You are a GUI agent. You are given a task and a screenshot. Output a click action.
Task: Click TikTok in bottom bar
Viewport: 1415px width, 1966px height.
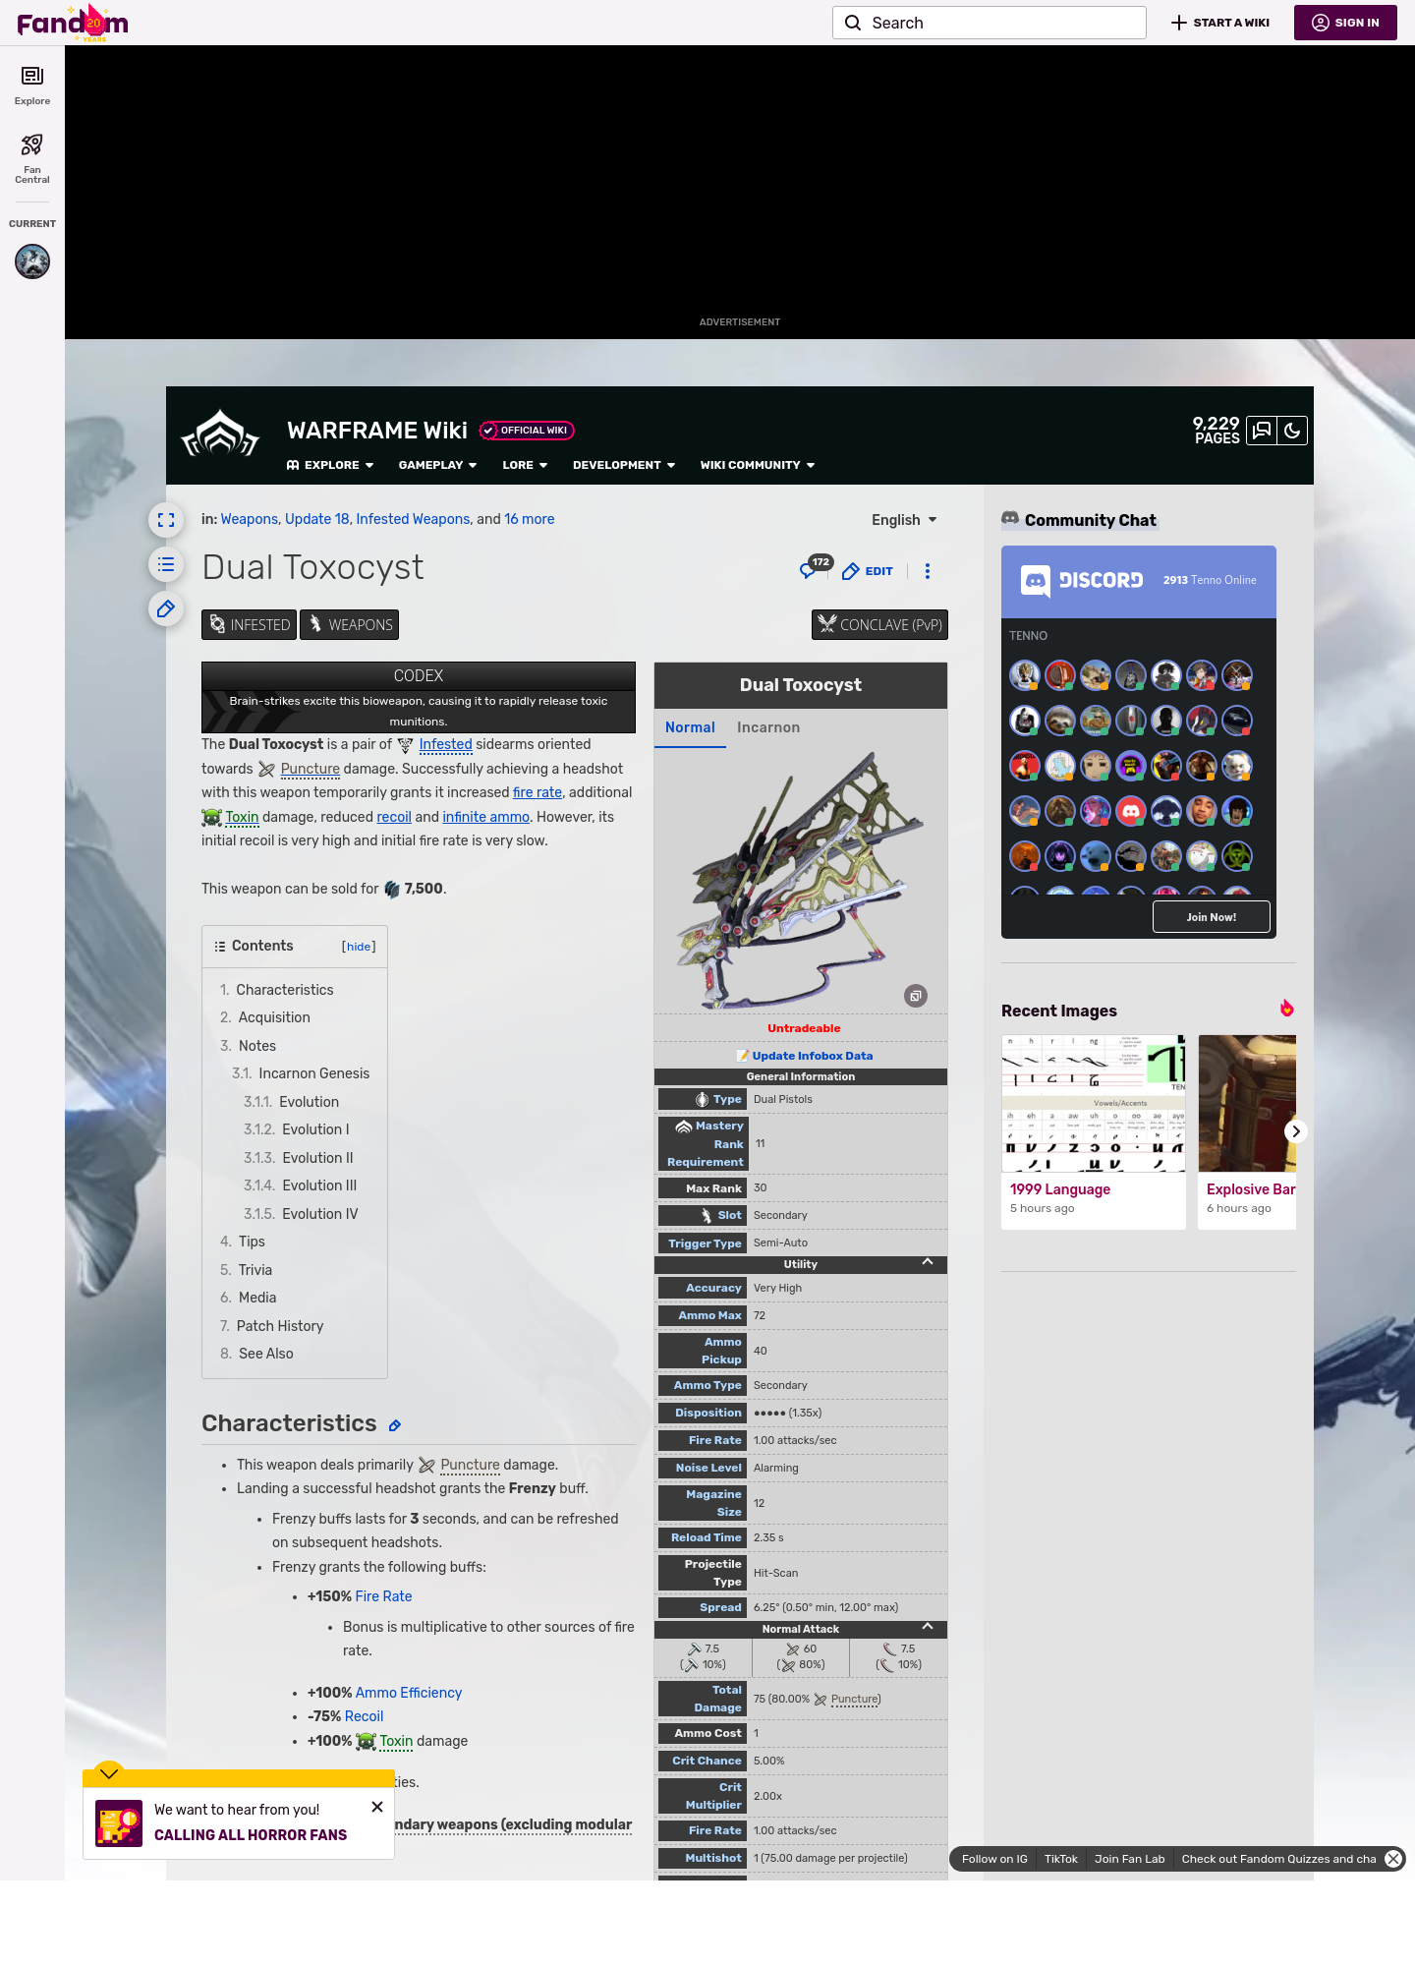pyautogui.click(x=1061, y=1859)
